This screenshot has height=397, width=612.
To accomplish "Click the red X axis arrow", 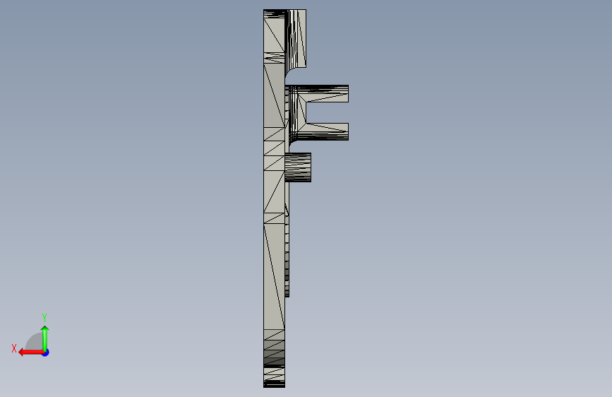I will coord(31,352).
